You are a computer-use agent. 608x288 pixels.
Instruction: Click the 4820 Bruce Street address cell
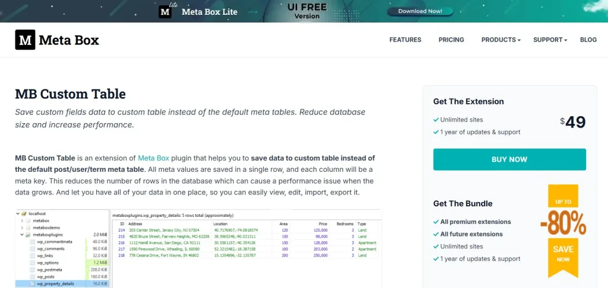click(169, 236)
